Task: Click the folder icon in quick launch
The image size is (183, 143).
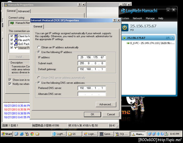Action: tap(38, 134)
